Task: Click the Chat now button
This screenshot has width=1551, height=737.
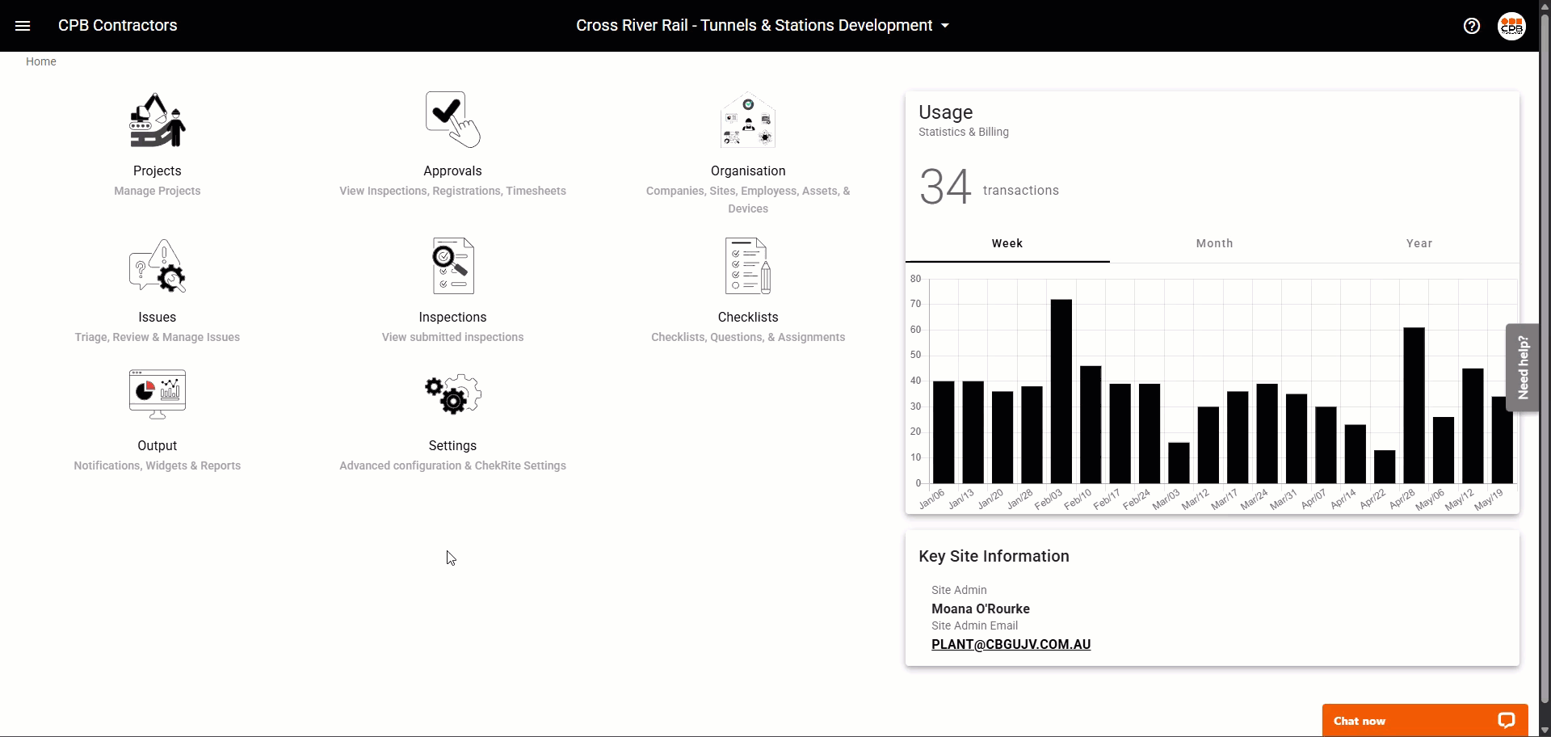Action: coord(1425,721)
